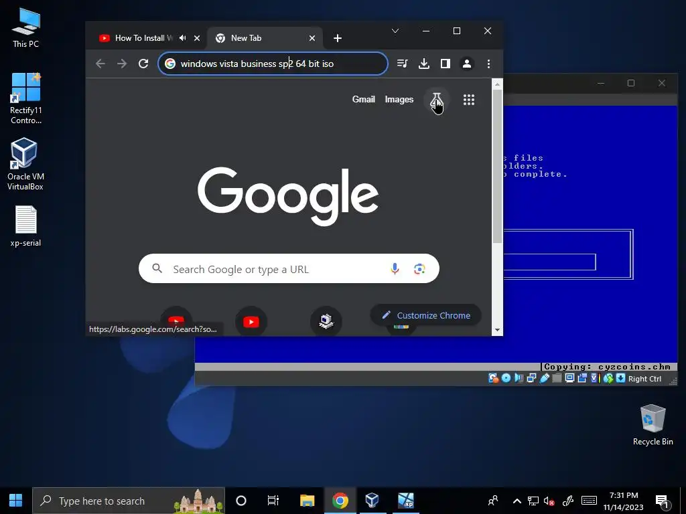Viewport: 686px width, 514px height.
Task: Open touch keyboard tray icon
Action: [589, 501]
